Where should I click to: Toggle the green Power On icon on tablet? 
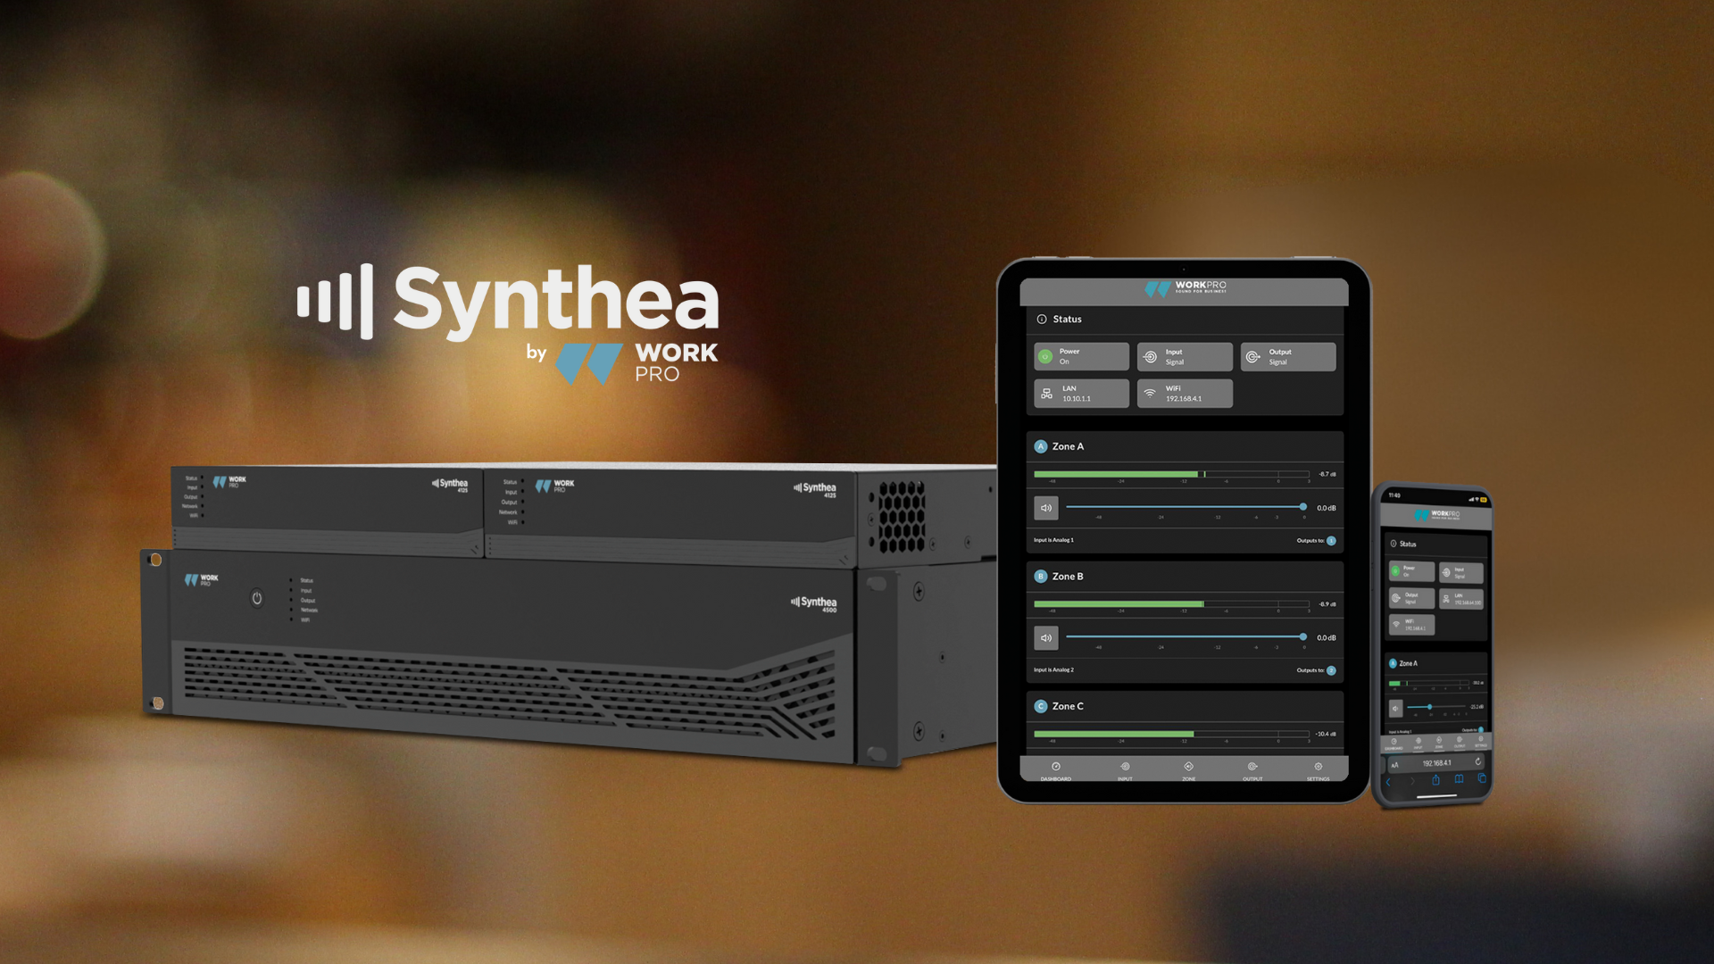(x=1045, y=356)
